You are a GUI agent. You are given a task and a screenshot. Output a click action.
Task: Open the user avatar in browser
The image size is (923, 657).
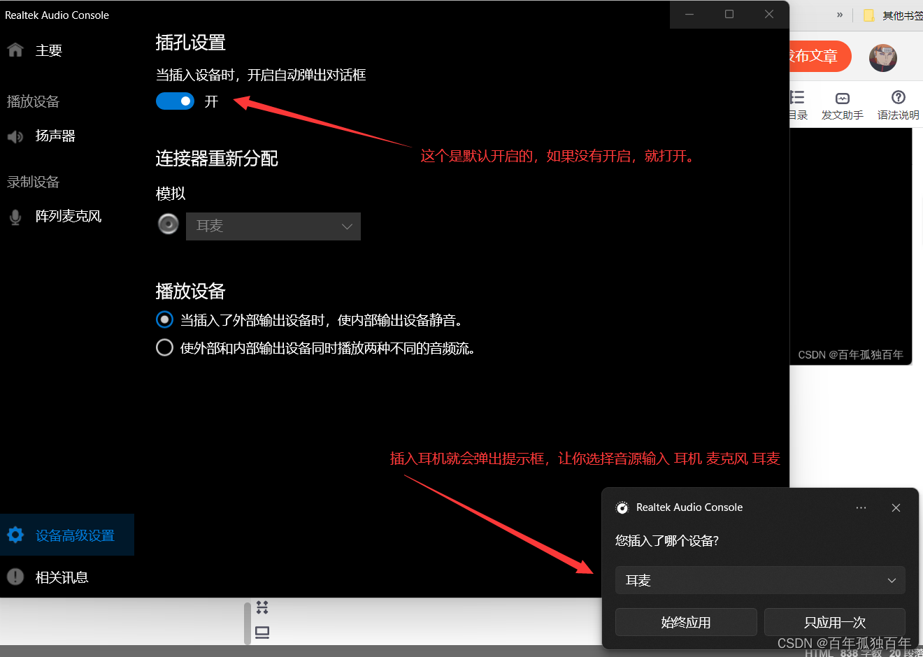(x=883, y=58)
